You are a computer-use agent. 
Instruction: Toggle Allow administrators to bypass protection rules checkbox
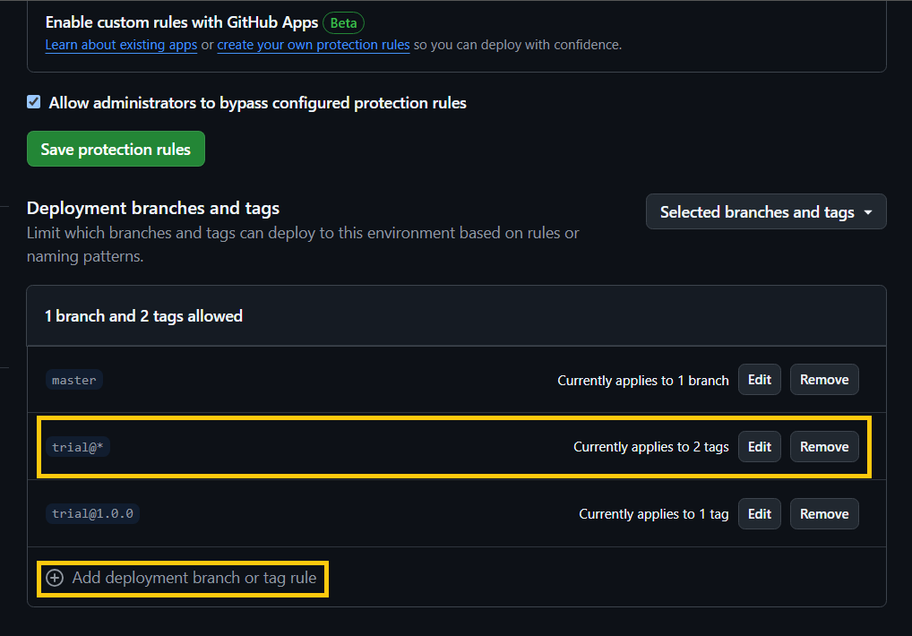[x=34, y=102]
